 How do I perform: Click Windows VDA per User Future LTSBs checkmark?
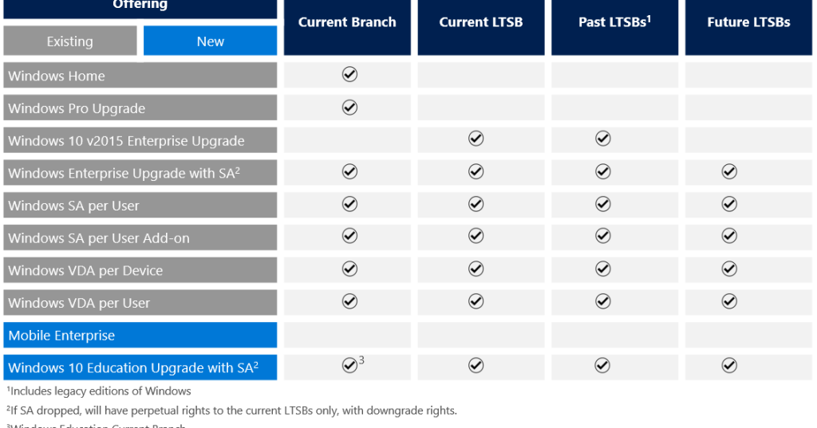click(x=729, y=300)
